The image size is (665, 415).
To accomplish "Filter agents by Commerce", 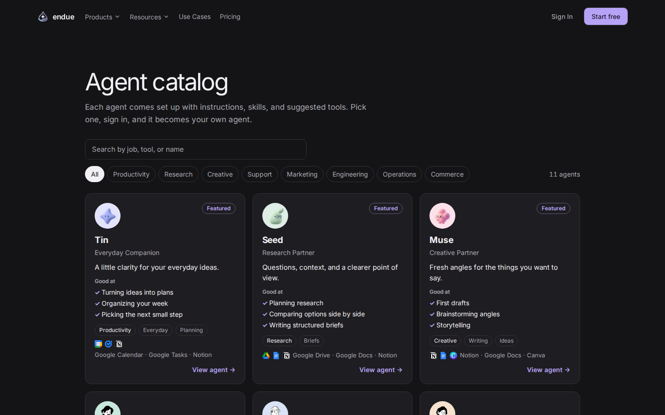I will point(447,174).
